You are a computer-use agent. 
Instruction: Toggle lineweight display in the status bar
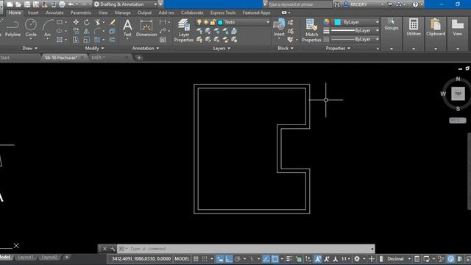click(289, 258)
